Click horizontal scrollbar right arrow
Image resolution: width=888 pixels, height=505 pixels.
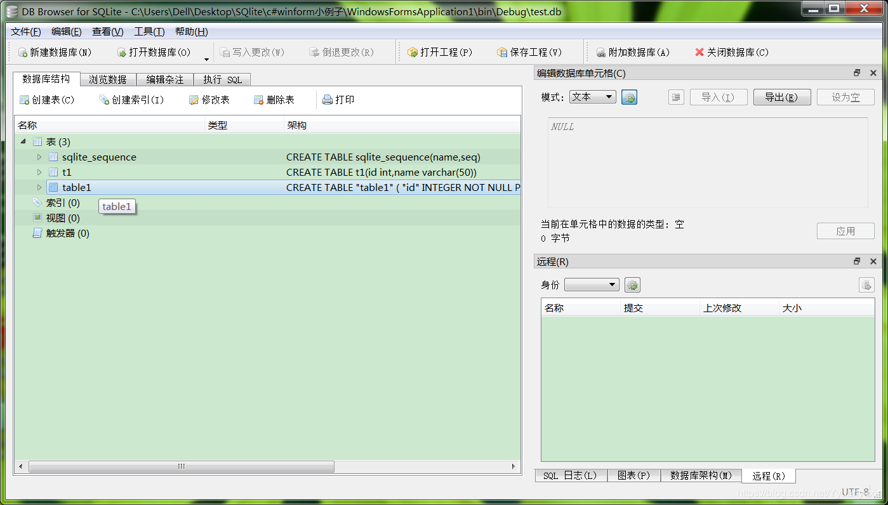514,466
